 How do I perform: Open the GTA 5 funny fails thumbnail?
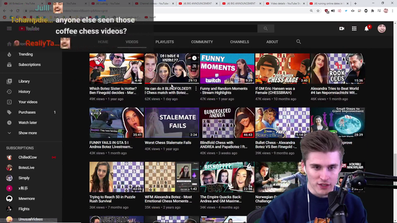(117, 123)
